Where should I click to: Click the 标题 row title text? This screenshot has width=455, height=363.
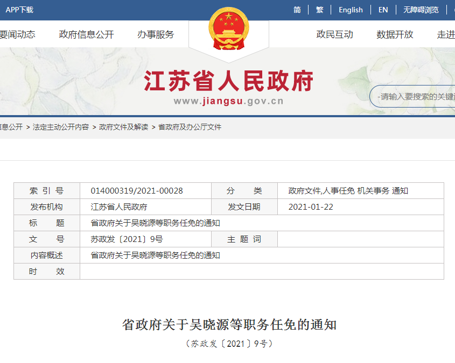[155, 223]
